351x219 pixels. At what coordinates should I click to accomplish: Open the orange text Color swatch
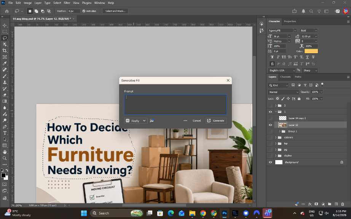(311, 51)
